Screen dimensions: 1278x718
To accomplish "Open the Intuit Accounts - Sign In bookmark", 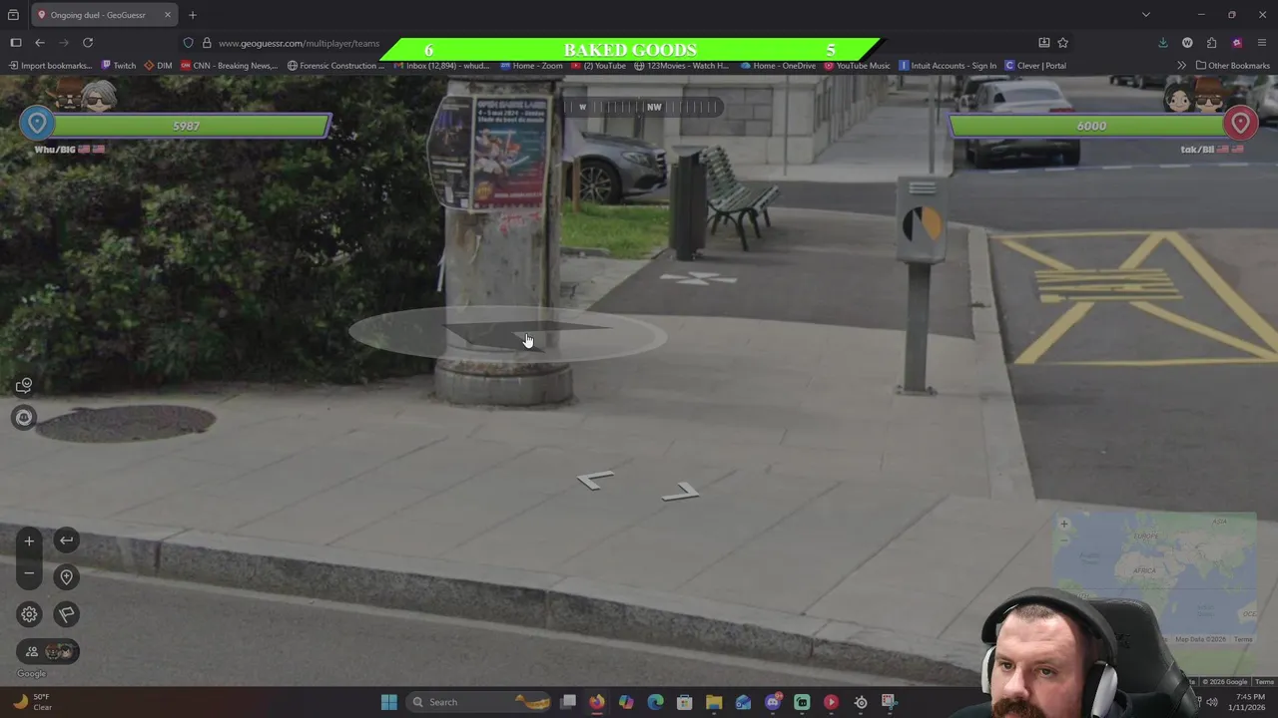I will 948,66.
